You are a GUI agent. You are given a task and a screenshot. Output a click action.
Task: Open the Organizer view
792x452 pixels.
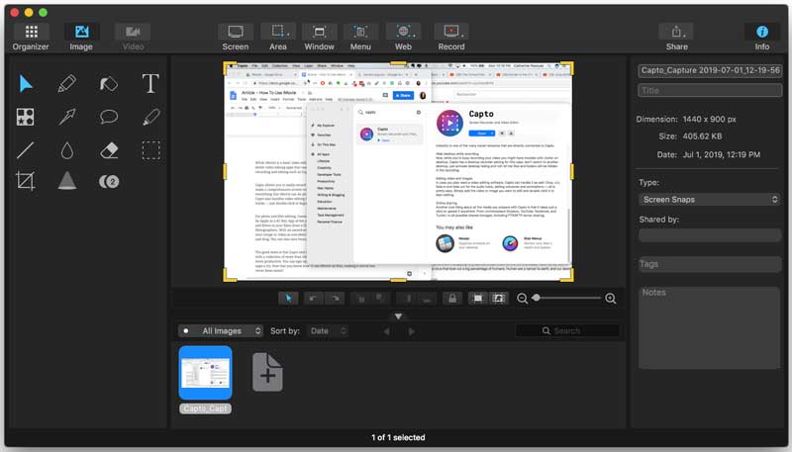[x=31, y=37]
